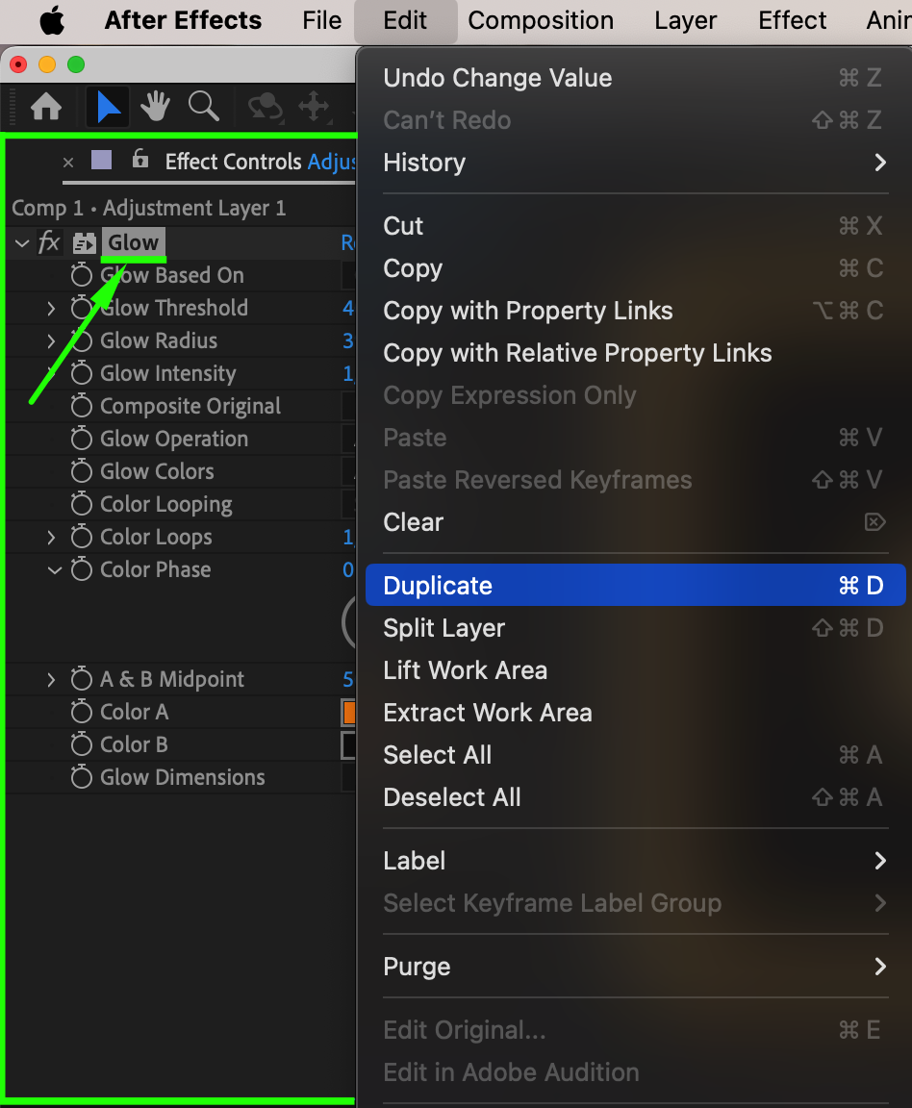Screen dimensions: 912x1108
Task: Click the Glow Dimensions property name
Action: (x=183, y=777)
